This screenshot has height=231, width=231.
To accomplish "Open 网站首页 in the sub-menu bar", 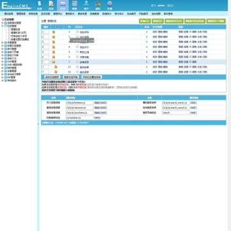I will (144, 13).
